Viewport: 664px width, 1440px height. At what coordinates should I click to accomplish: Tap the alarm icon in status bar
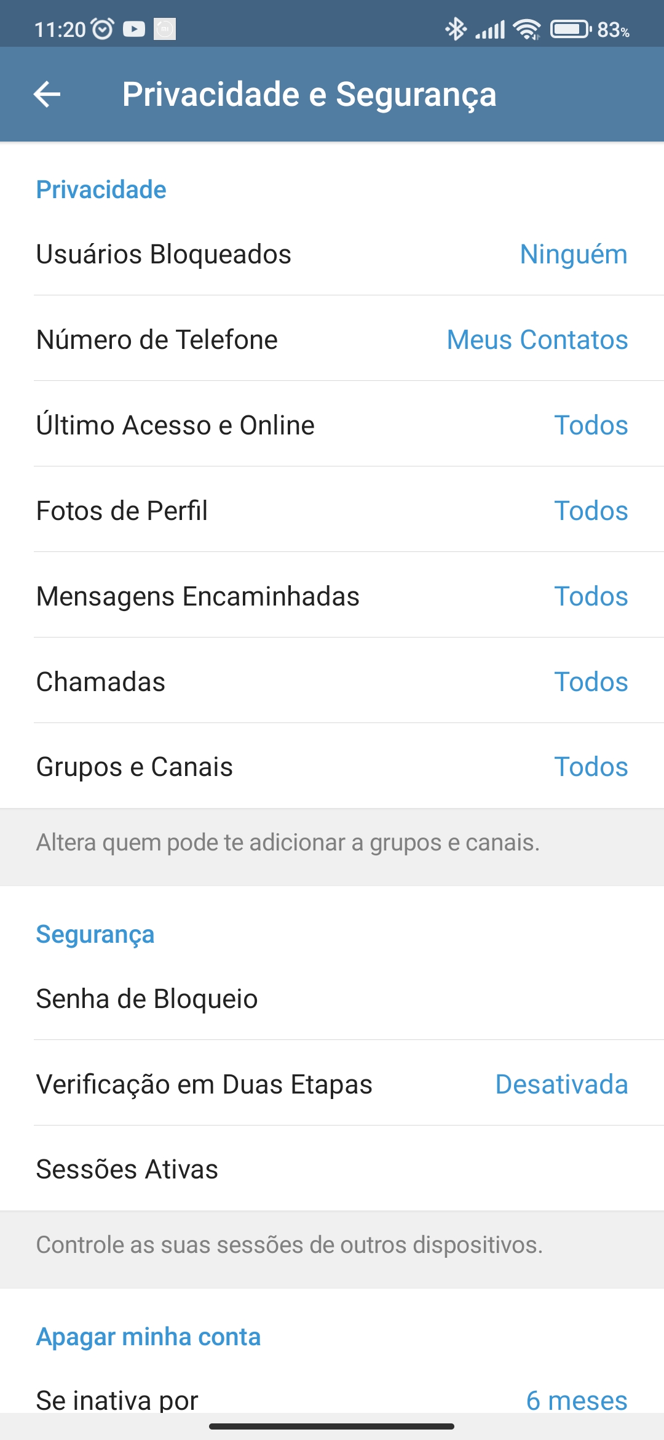(102, 29)
